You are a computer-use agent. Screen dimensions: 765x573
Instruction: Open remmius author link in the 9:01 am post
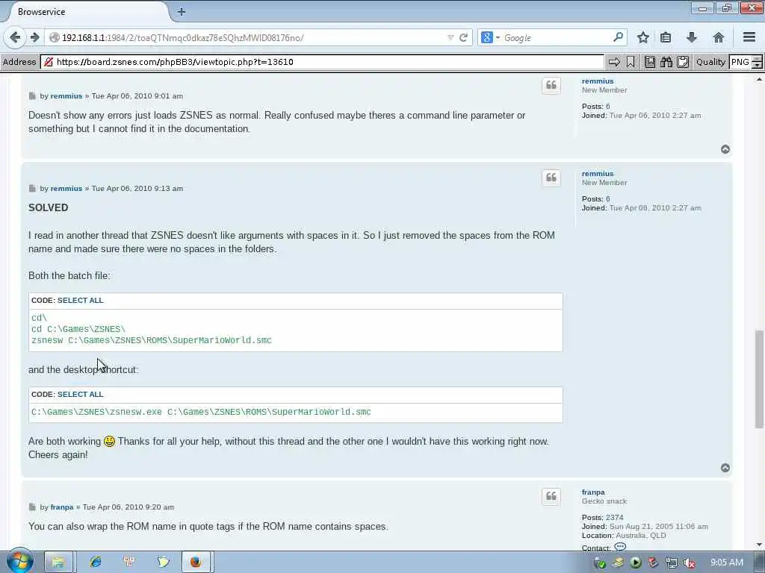coord(66,96)
